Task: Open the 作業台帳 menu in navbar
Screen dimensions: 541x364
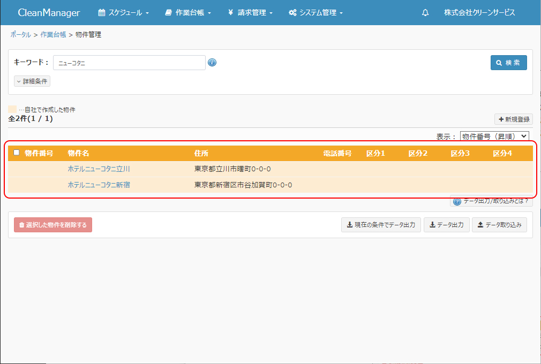Action: click(x=188, y=13)
